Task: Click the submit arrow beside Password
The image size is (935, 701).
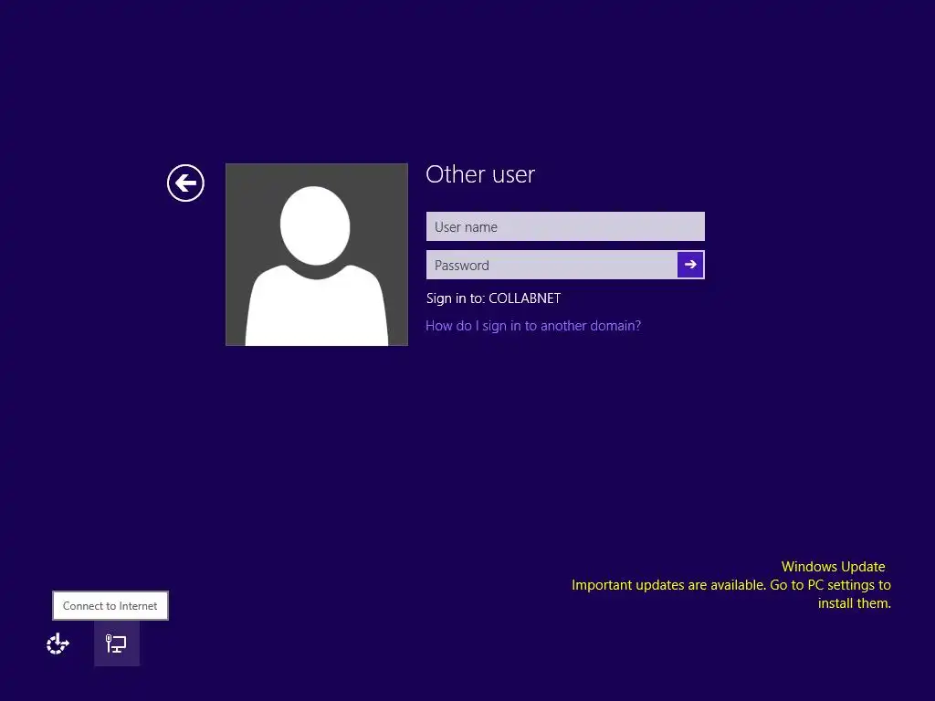Action: click(x=690, y=265)
